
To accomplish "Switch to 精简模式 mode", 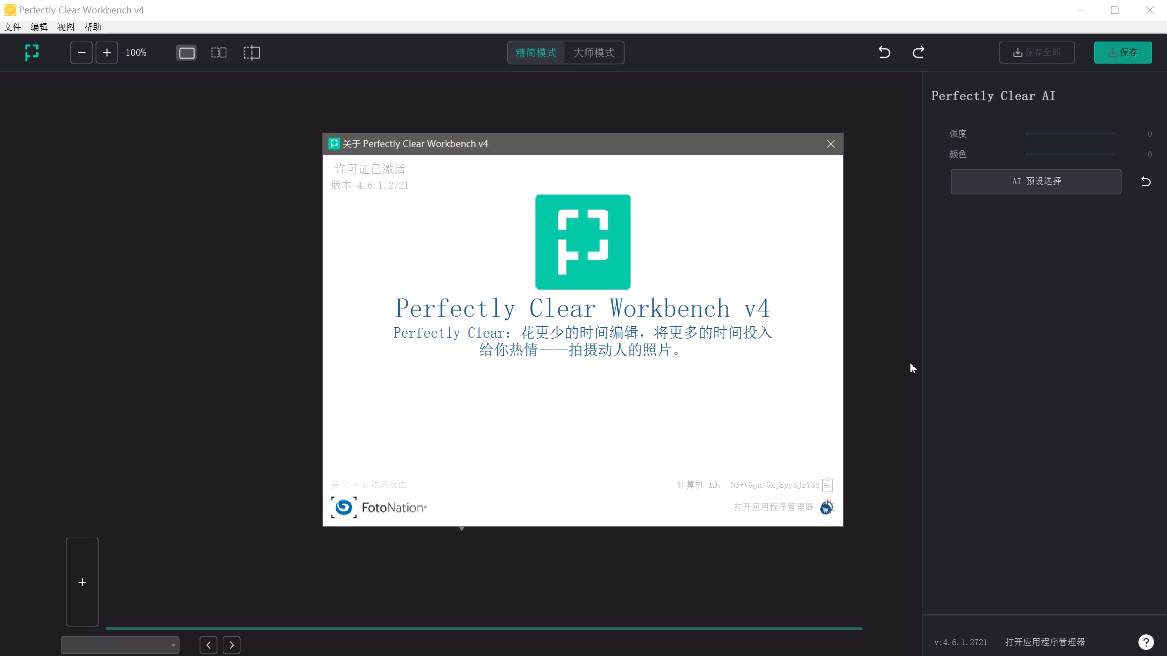I will (x=536, y=52).
